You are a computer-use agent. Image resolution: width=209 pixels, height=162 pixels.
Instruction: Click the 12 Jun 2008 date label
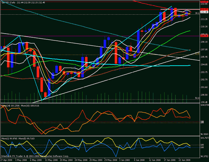tap(155, 160)
